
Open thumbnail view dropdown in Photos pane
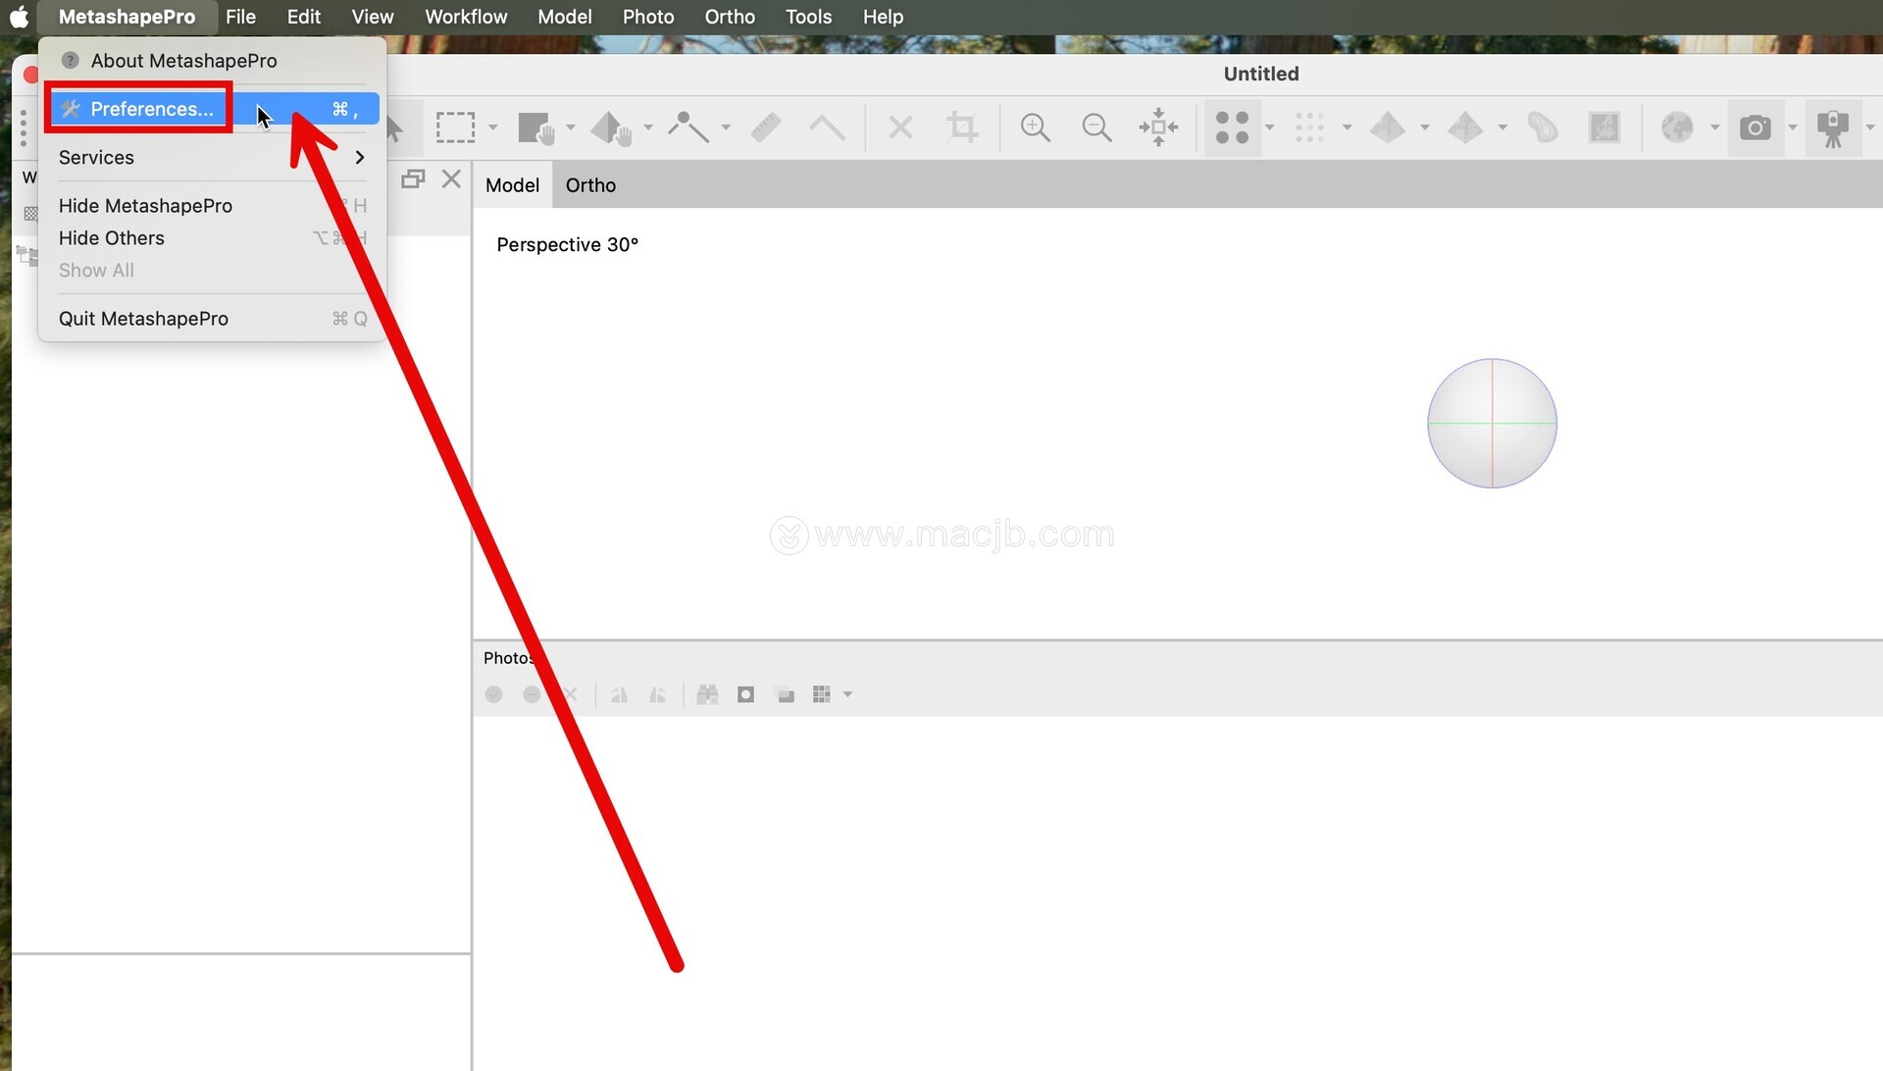click(847, 694)
